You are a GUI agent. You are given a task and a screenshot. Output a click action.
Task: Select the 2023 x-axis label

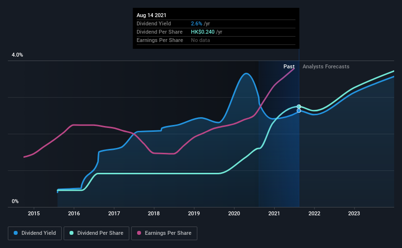[354, 213]
